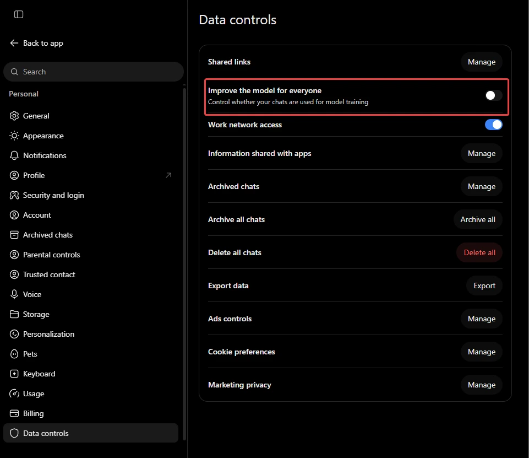Click the Pets egg icon
Screen dimensions: 529x458
pyautogui.click(x=14, y=354)
